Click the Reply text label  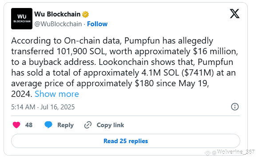(x=65, y=125)
